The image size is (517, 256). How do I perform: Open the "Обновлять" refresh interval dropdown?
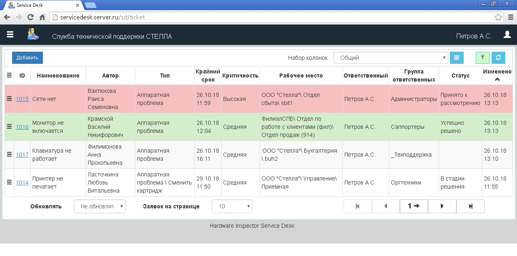pyautogui.click(x=99, y=206)
